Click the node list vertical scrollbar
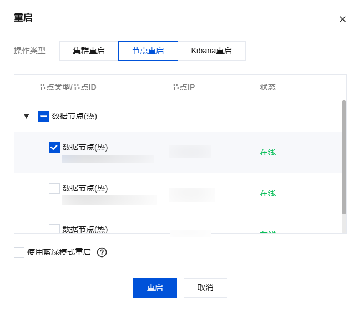 pyautogui.click(x=344, y=157)
